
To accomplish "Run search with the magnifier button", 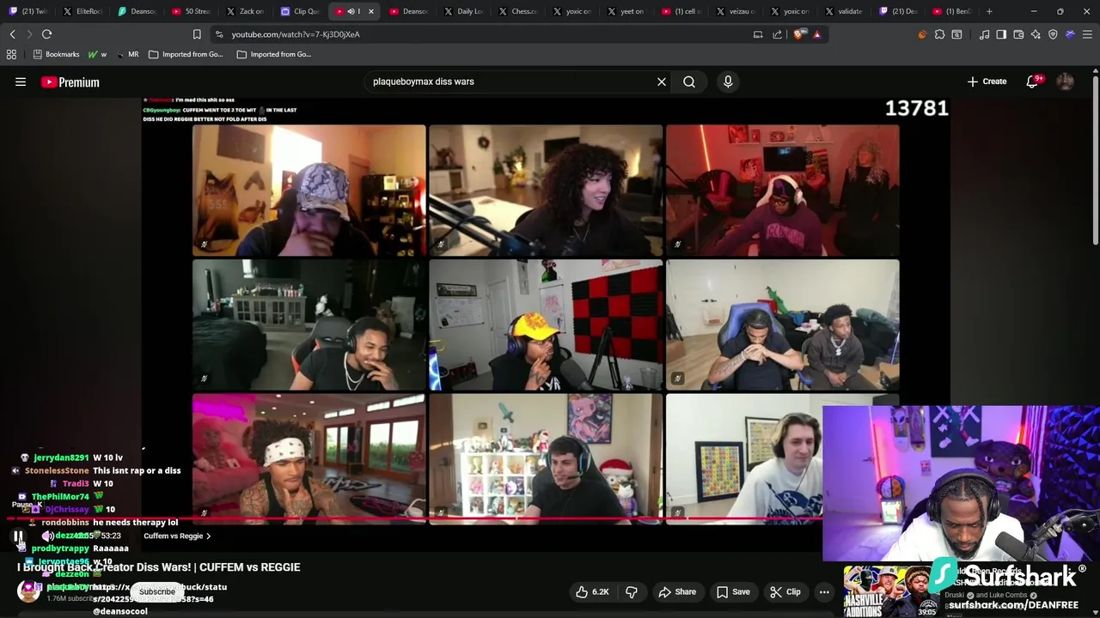I will click(689, 82).
